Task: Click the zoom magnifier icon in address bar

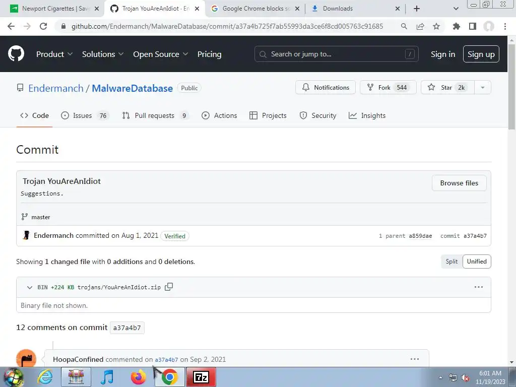Action: pos(404,26)
